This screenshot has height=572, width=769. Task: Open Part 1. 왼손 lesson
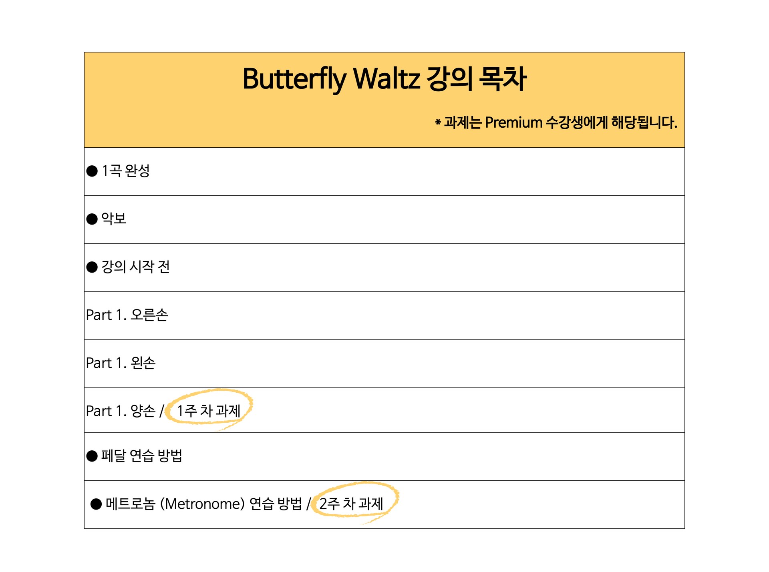pos(121,363)
